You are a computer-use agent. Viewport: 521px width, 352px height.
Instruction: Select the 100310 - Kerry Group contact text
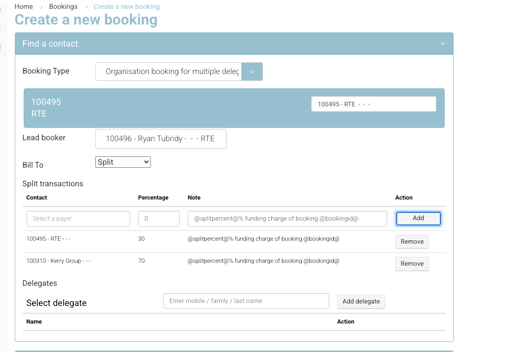pyautogui.click(x=58, y=261)
